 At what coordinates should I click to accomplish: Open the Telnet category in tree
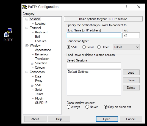point(39,94)
